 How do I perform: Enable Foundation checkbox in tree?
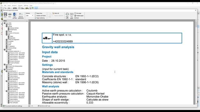(7, 41)
